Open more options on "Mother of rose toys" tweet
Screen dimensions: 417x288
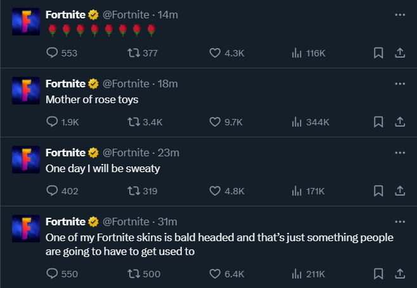coord(399,84)
